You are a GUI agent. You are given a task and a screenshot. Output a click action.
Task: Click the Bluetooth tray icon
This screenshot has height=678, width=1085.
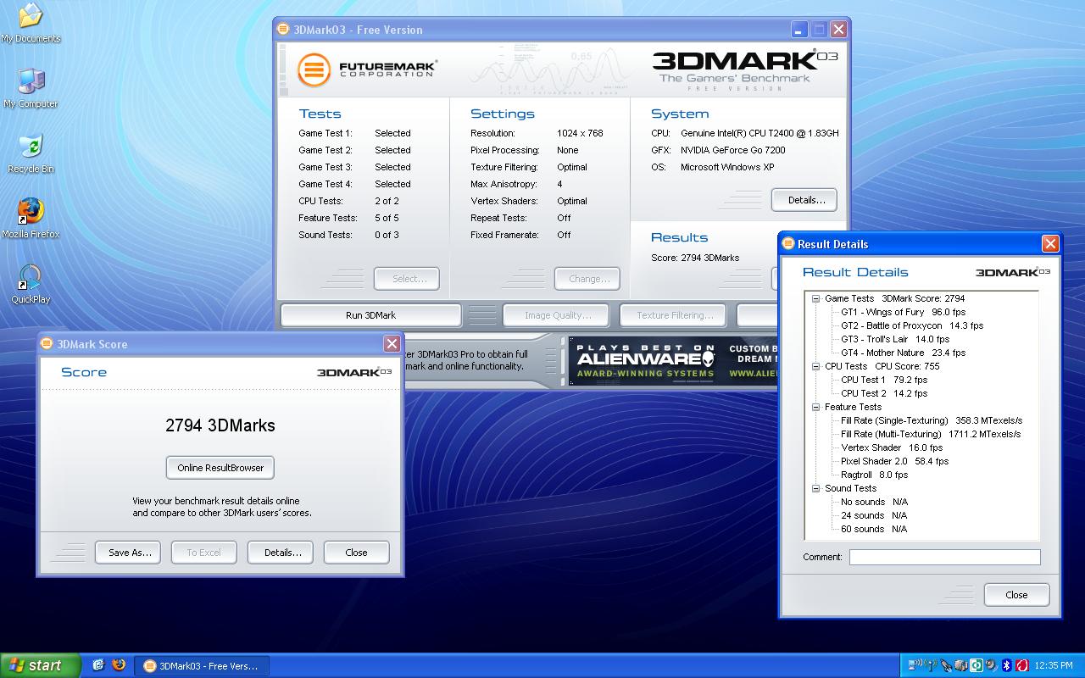pyautogui.click(x=1007, y=665)
